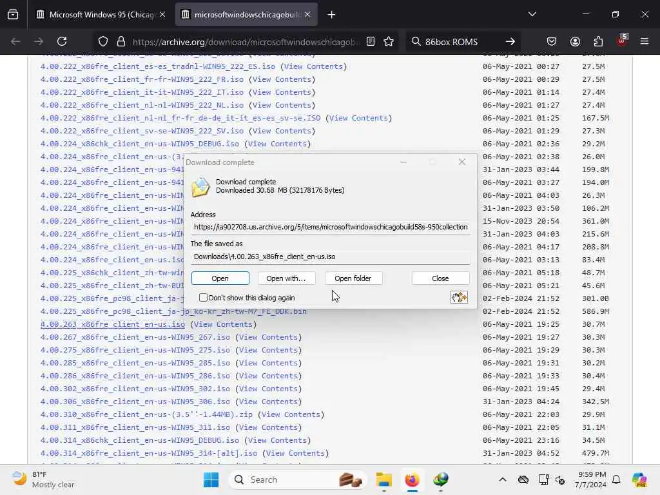This screenshot has width=660, height=495.
Task: Open Firefox application menu hamburger
Action: point(645,41)
